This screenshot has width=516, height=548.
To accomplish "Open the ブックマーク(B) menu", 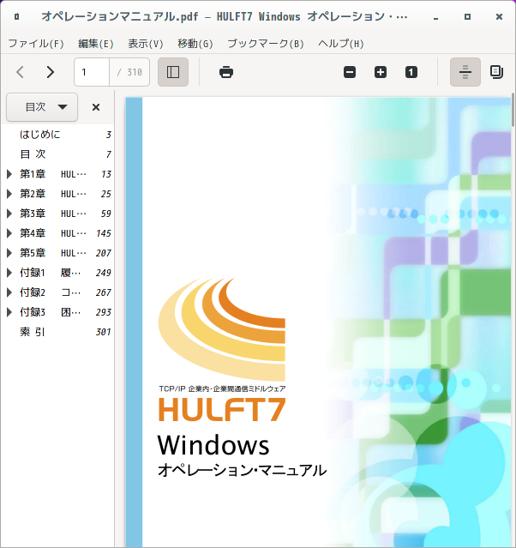I will (x=266, y=44).
